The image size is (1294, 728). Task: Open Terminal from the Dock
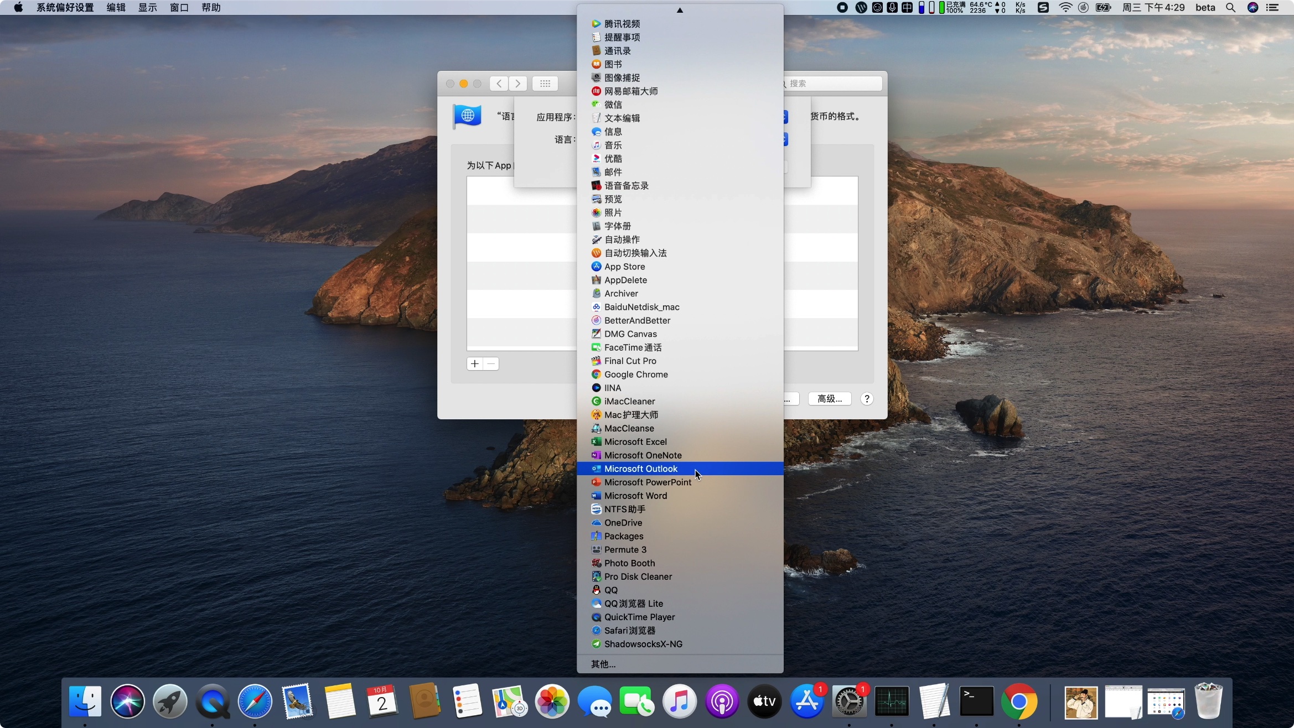976,701
